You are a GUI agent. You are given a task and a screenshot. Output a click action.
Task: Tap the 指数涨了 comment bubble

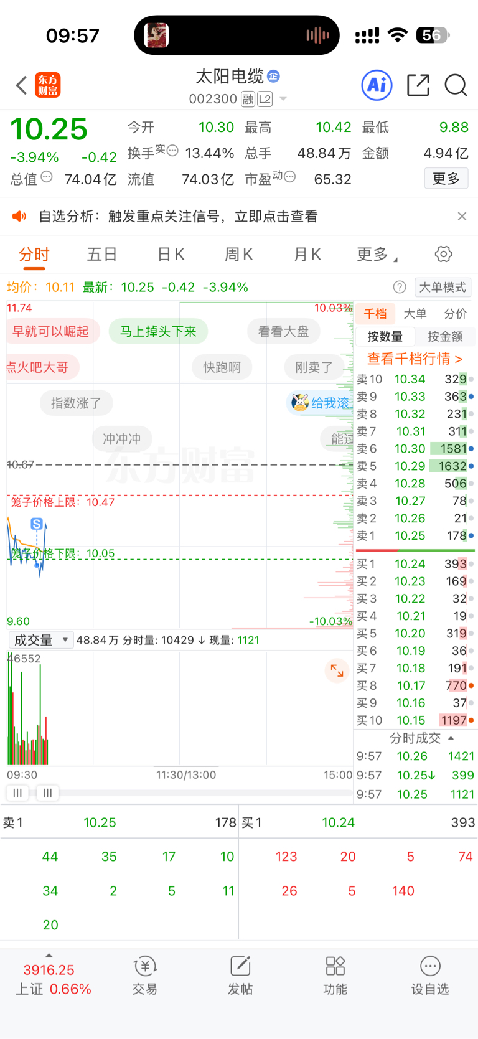coord(76,403)
